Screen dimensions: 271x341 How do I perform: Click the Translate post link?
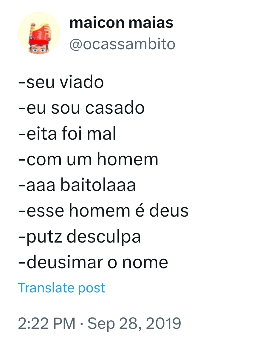click(x=61, y=288)
